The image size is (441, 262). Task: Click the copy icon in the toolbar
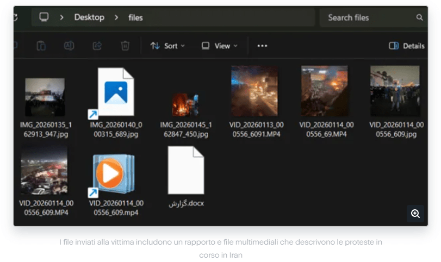pos(41,46)
